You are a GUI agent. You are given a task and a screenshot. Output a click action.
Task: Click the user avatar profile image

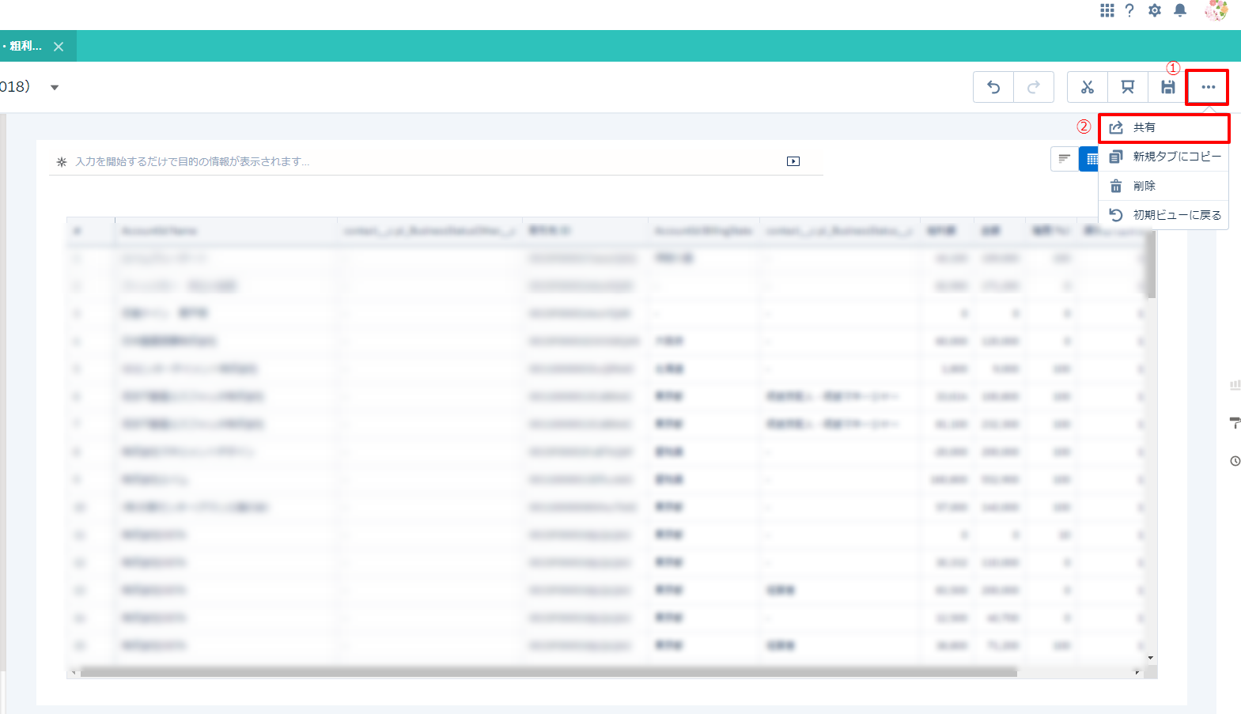(x=1216, y=10)
